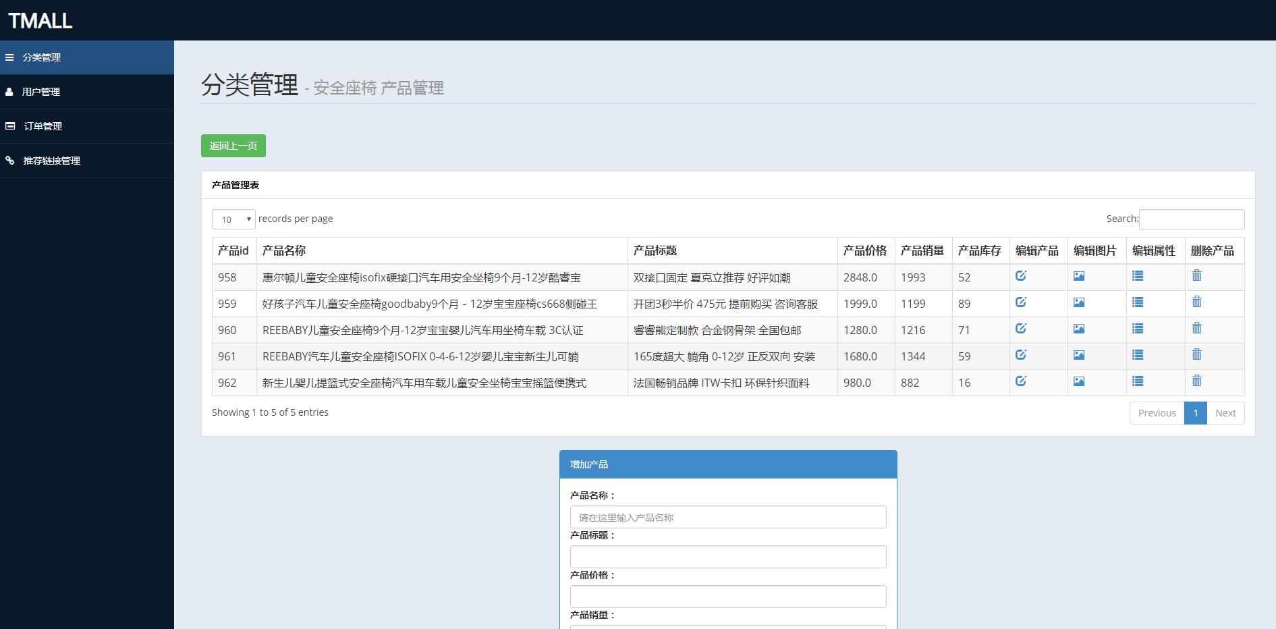Click product name starting with 惠尔顿儿童安全座椅
1276x629 pixels.
(x=422, y=277)
